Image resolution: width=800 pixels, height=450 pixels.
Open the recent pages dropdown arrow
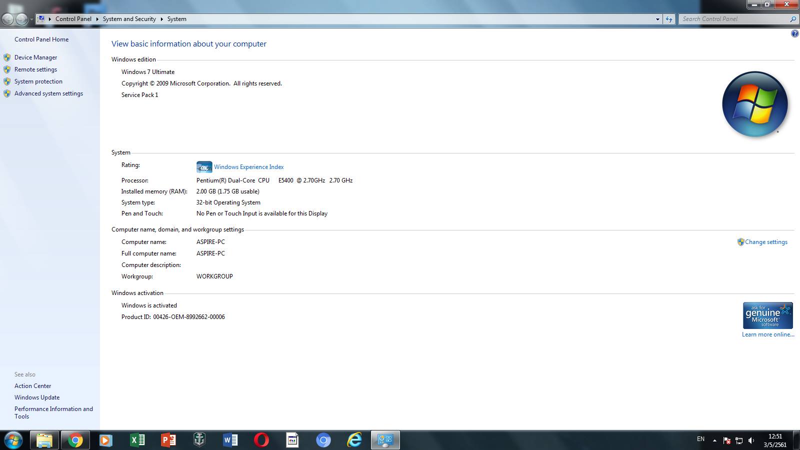click(31, 19)
